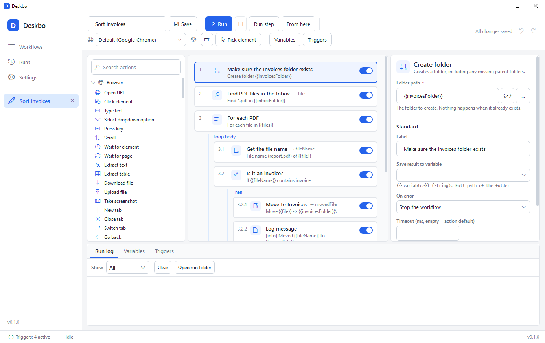
Task: Open Variables from the toolbar
Action: pos(285,40)
